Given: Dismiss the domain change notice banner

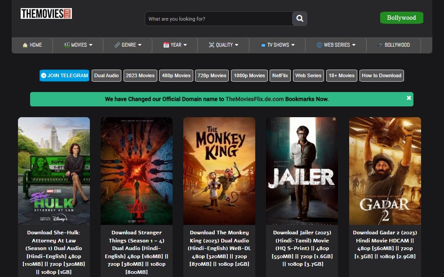Looking at the screenshot, I should point(409,98).
